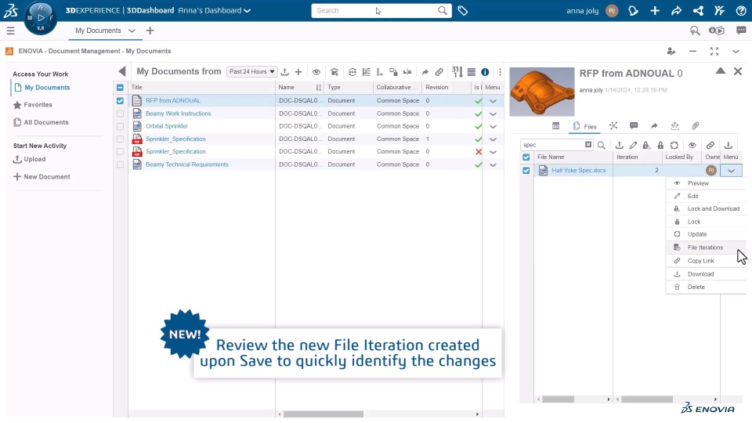752x423 pixels.
Task: Expand row menu for RFP from ADNOUAL
Action: tap(493, 101)
